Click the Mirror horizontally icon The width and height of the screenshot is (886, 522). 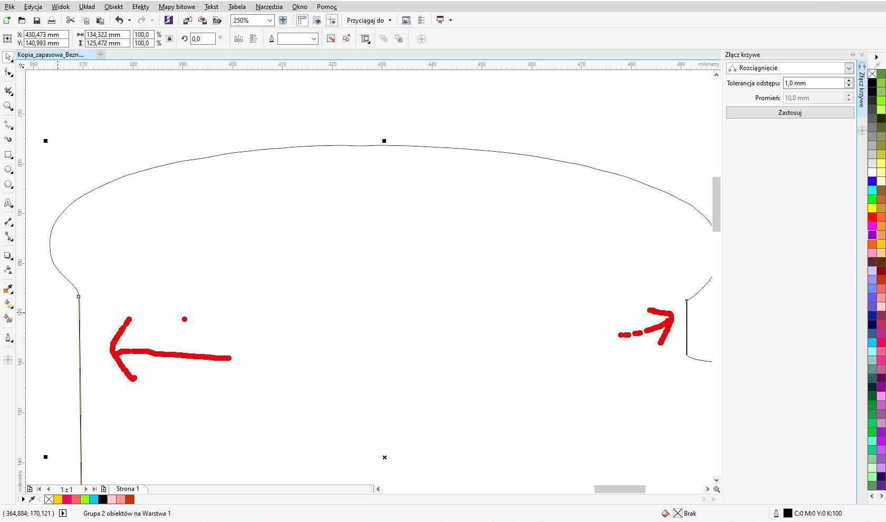pos(238,39)
